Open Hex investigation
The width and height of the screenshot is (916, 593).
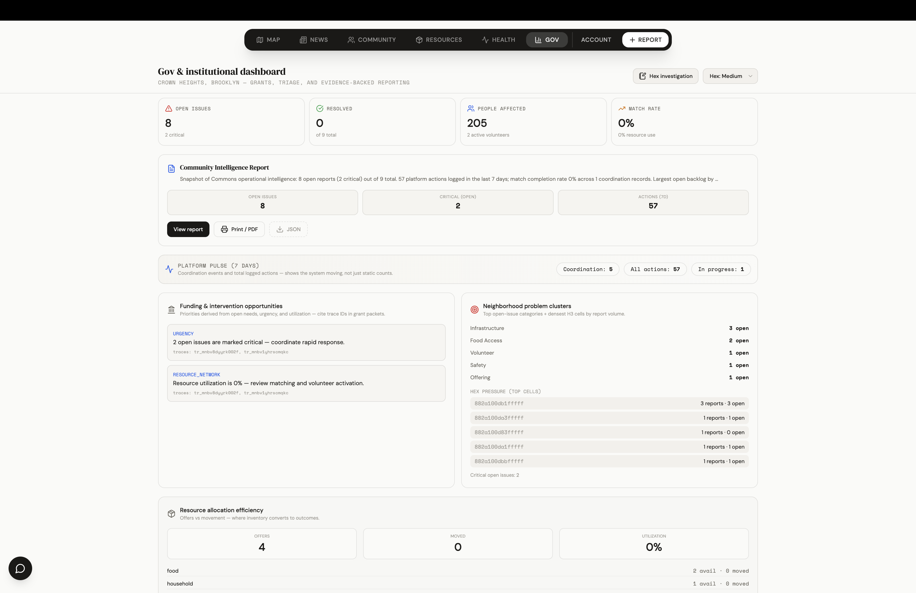[x=666, y=76]
